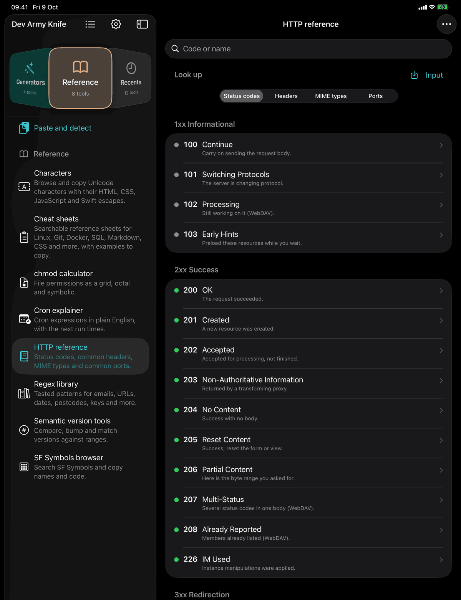Click the SF Symbols grid icon
The width and height of the screenshot is (461, 600).
coord(24,467)
